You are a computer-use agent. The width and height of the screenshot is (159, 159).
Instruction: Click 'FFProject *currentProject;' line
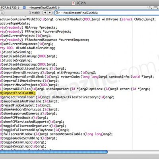click(36, 32)
